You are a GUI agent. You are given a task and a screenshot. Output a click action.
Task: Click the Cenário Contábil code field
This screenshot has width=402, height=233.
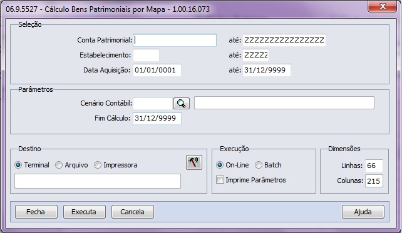click(x=153, y=103)
